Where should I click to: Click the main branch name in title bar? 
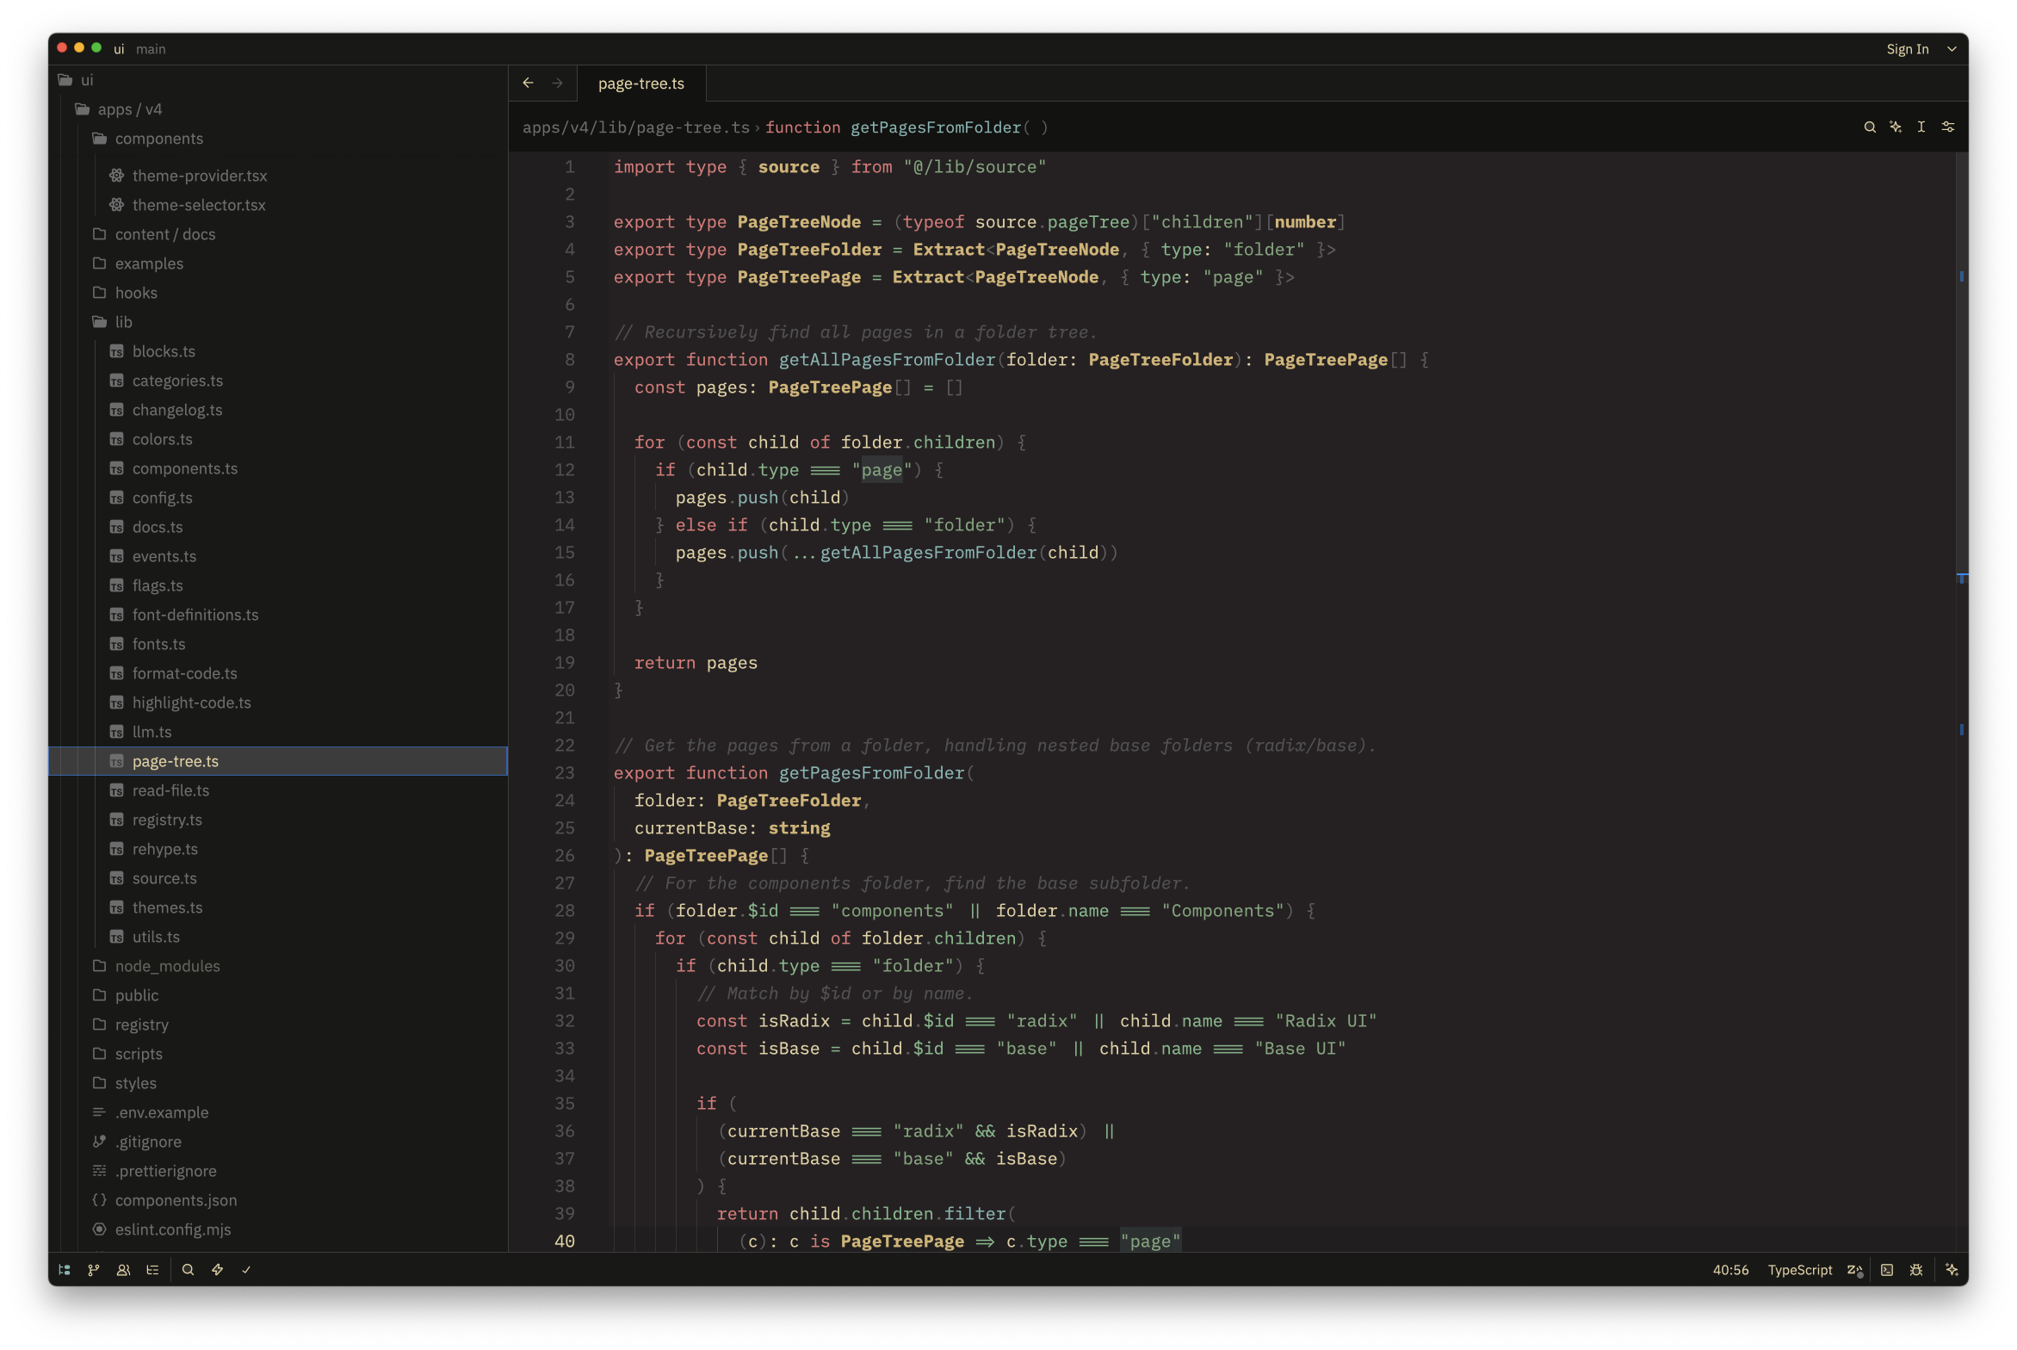[x=151, y=49]
